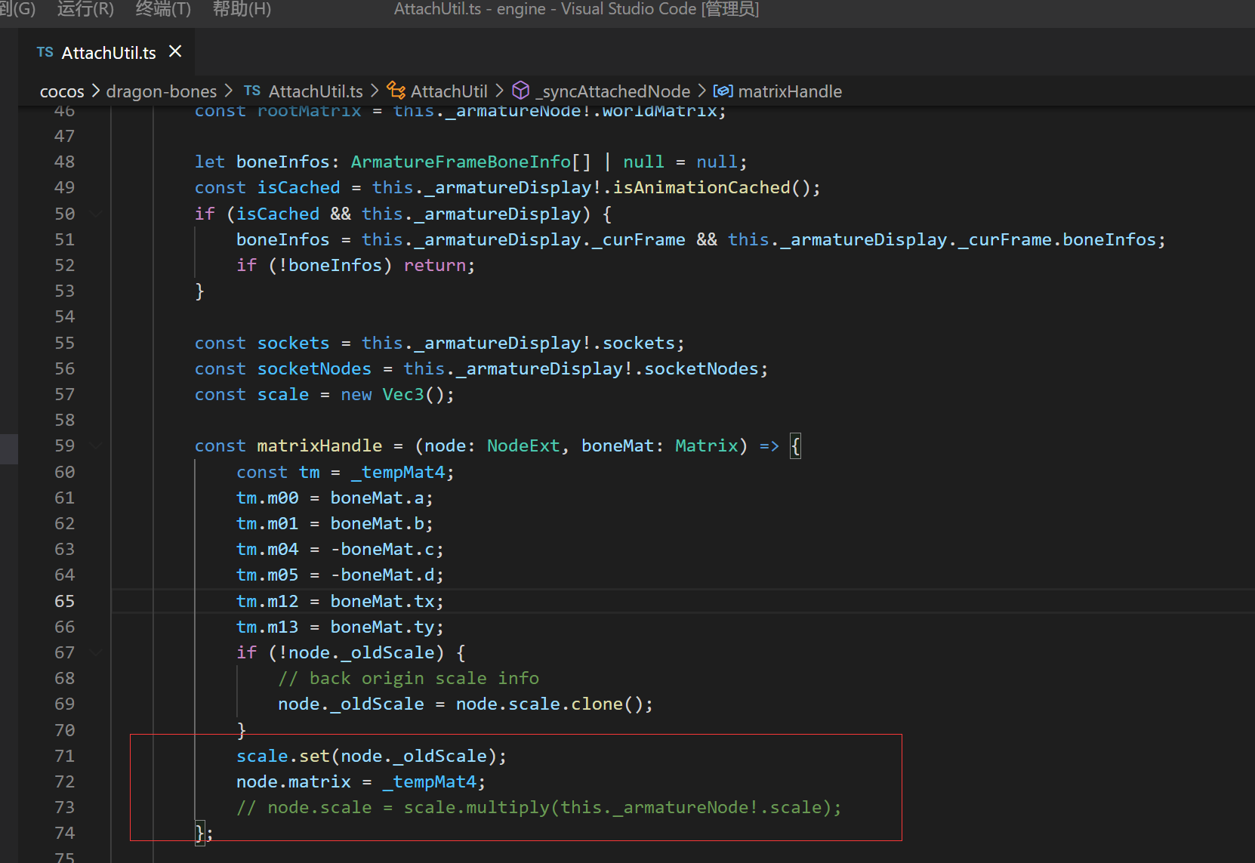Click the method cube icon before _syncAttachedNode
The width and height of the screenshot is (1255, 863).
521,91
